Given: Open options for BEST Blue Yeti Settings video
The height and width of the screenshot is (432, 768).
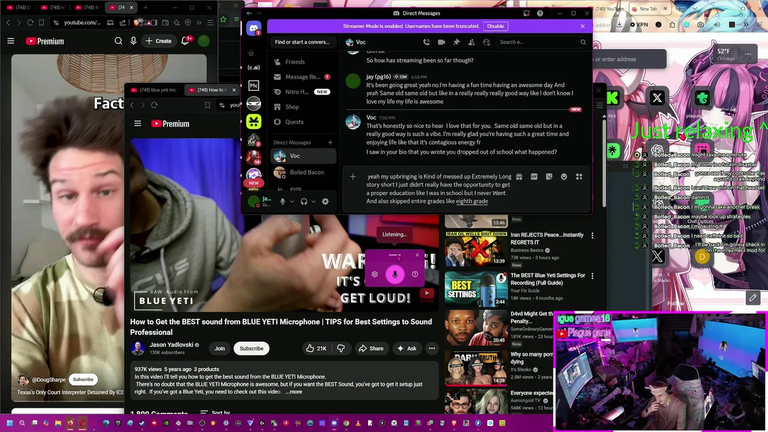Looking at the screenshot, I should [x=592, y=276].
